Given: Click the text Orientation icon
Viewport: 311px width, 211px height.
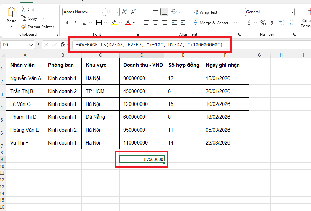Looking at the screenshot, I should [x=174, y=12].
